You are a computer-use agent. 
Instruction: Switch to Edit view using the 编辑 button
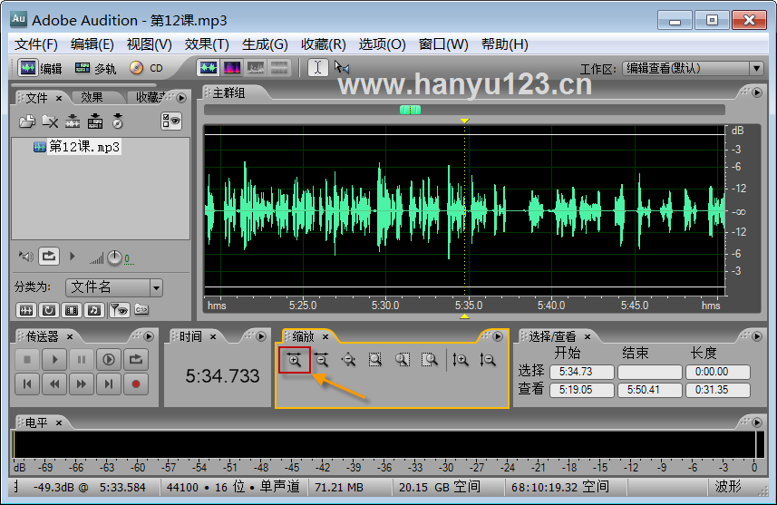click(x=40, y=68)
